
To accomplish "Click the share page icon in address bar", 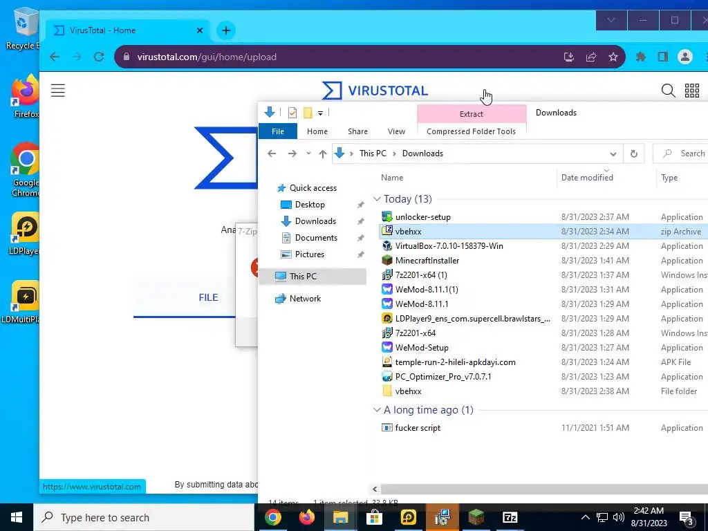I will (591, 57).
